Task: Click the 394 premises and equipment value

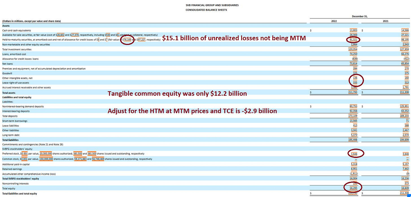Action: coord(355,68)
